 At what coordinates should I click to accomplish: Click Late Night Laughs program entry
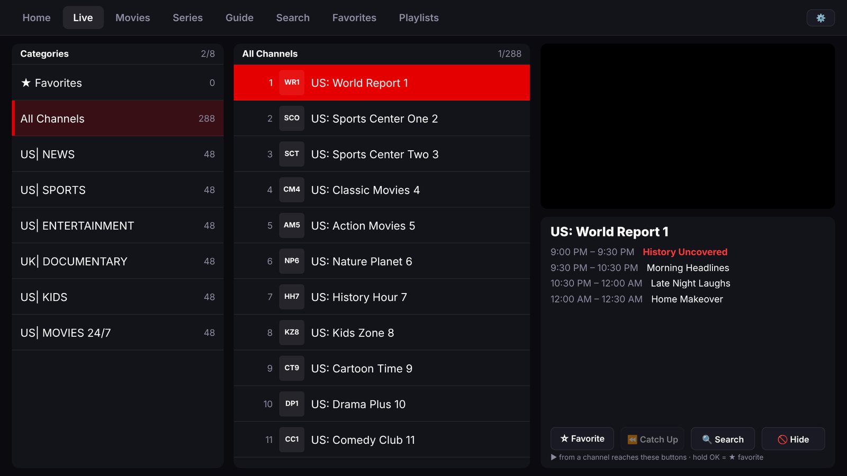[690, 283]
